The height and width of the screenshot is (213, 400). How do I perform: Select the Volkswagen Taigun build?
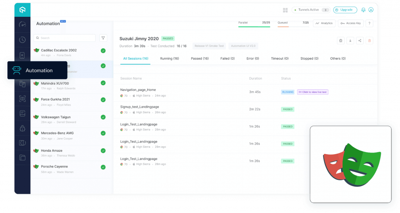click(x=72, y=119)
